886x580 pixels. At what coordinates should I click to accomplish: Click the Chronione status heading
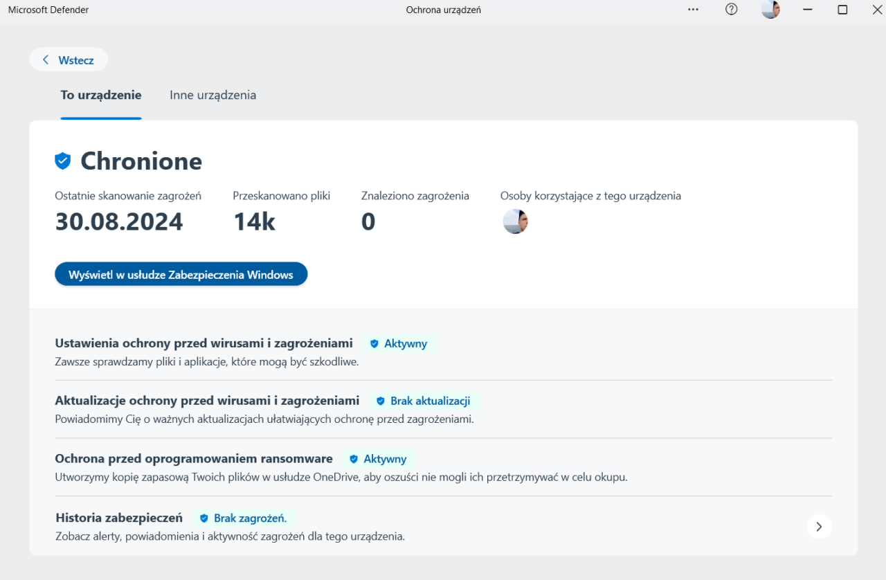coord(141,161)
